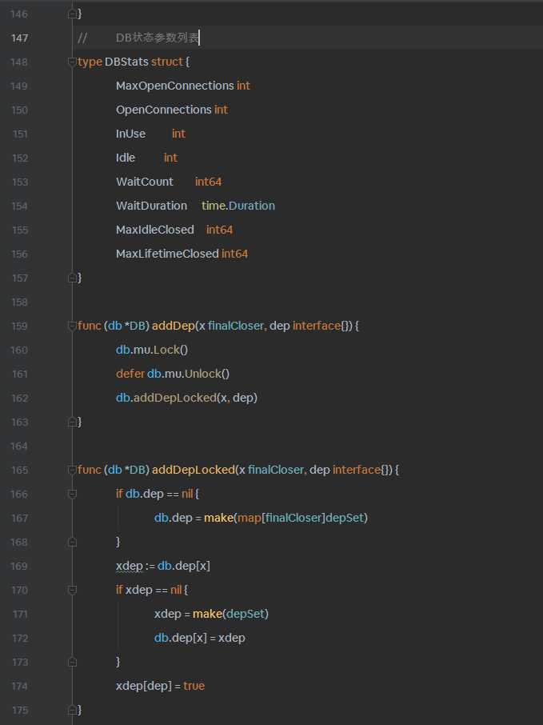Click line number 147 in gutter
Screen dimensions: 543x725
click(x=19, y=38)
